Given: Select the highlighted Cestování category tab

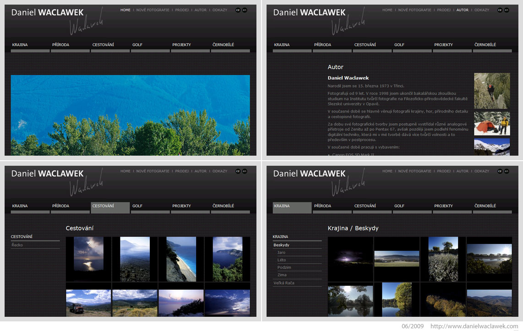Looking at the screenshot, I should 110,207.
